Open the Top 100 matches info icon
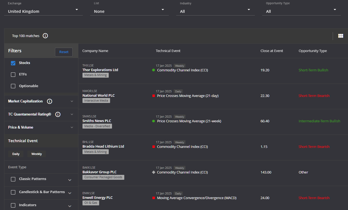 click(45, 36)
